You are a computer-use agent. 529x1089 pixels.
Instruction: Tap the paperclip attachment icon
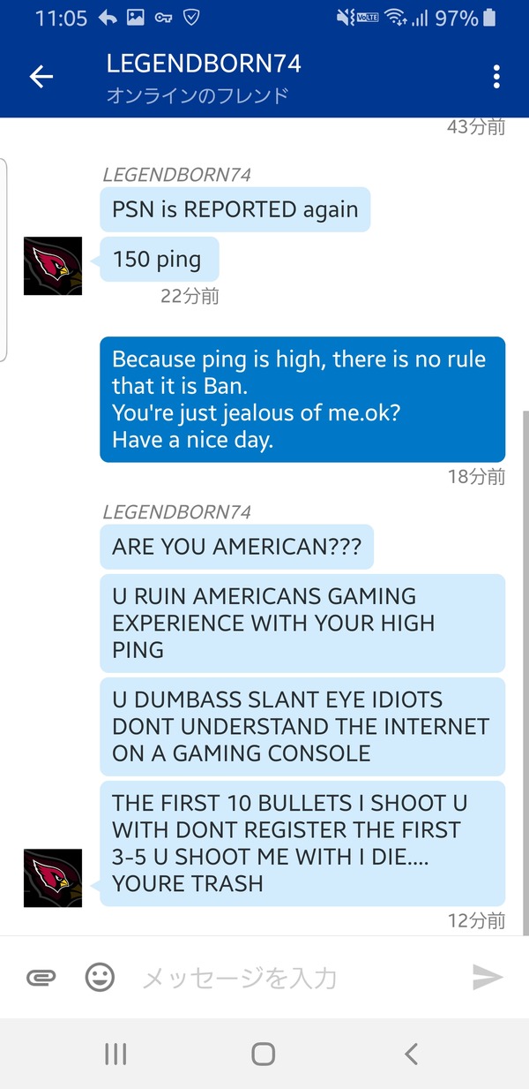click(41, 977)
